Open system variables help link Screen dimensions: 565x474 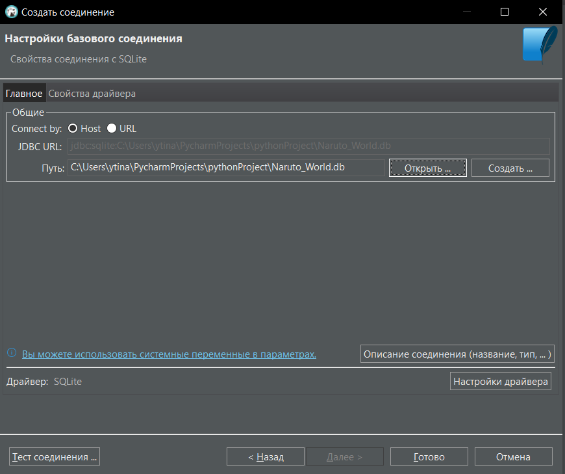pyautogui.click(x=169, y=354)
